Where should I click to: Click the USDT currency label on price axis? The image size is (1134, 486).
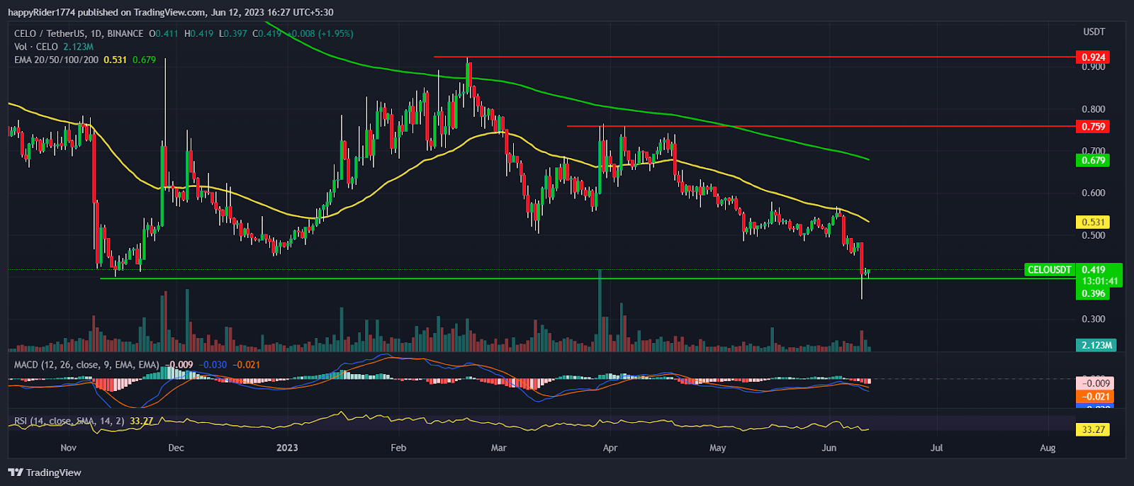1094,32
